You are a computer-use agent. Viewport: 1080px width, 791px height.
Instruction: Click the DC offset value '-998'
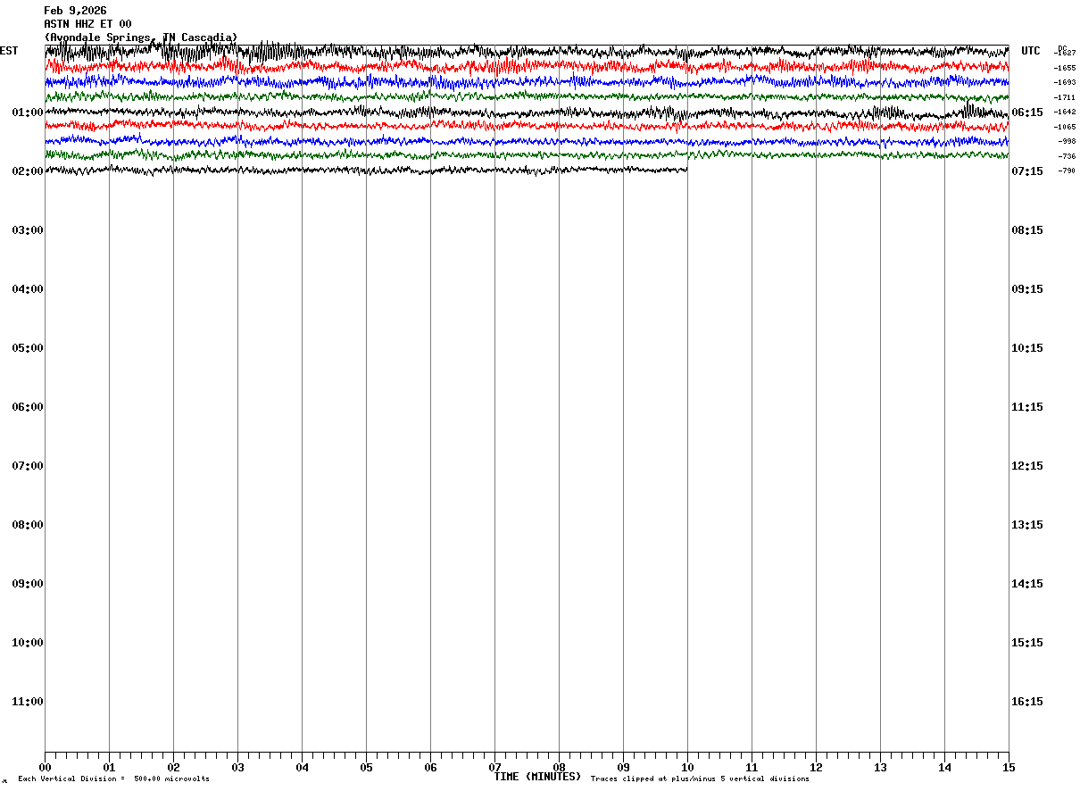(x=1067, y=141)
